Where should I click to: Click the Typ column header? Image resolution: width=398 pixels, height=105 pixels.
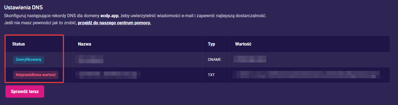211,44
